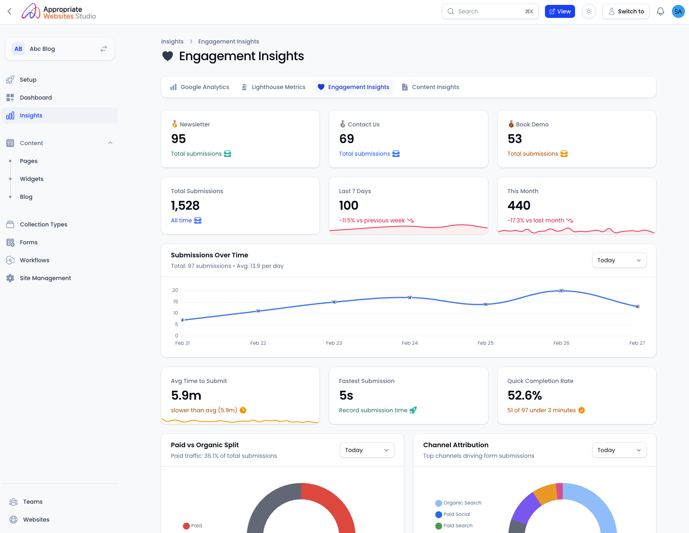Screen dimensions: 689x533
Task: Click the SA profile avatar
Action: pos(678,11)
